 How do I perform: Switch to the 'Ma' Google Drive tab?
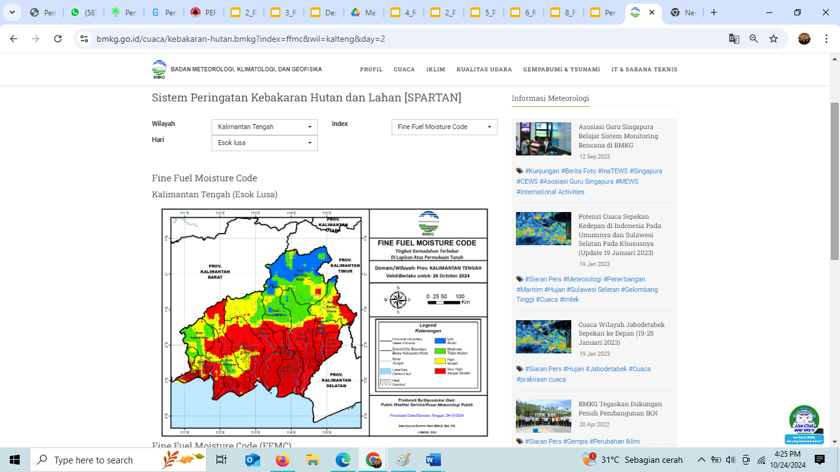click(363, 12)
